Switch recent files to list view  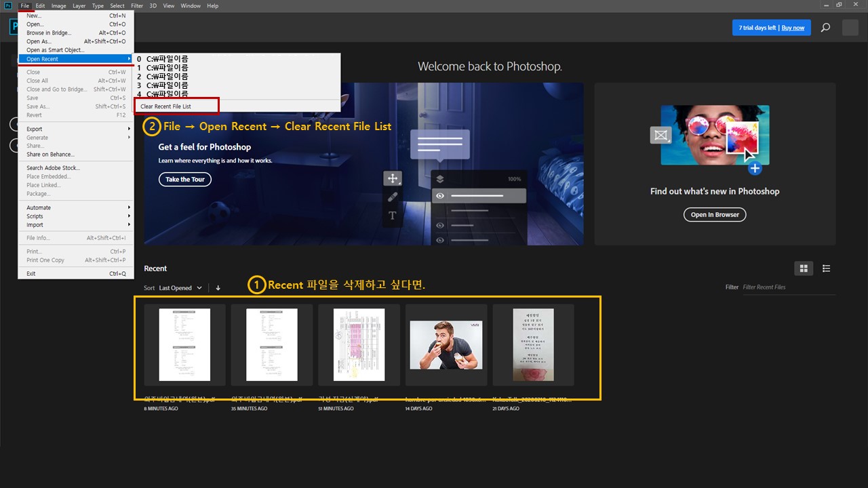point(826,268)
